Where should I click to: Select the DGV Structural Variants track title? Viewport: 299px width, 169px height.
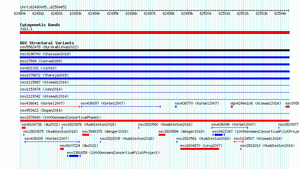47,43
